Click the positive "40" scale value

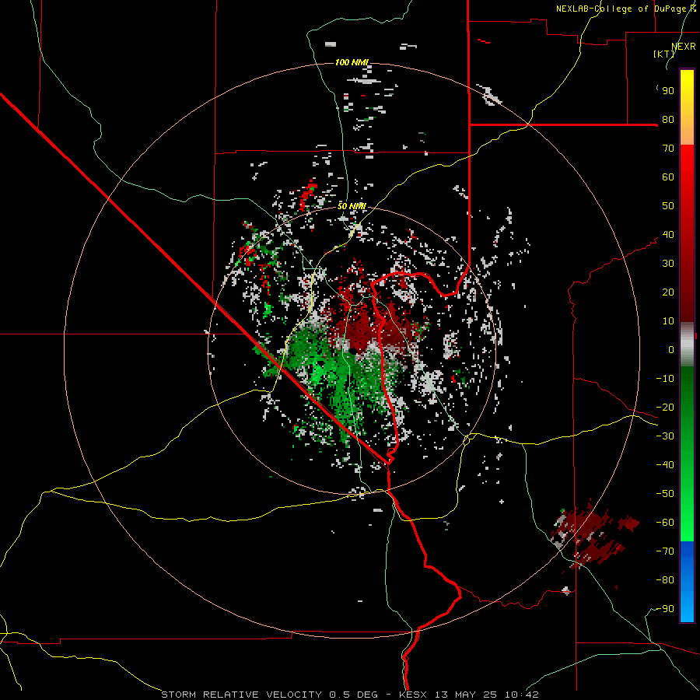pos(668,235)
